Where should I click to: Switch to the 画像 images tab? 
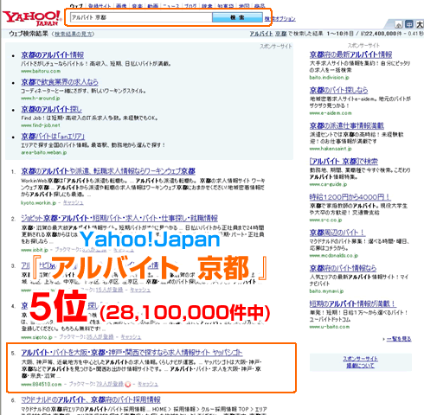point(121,6)
